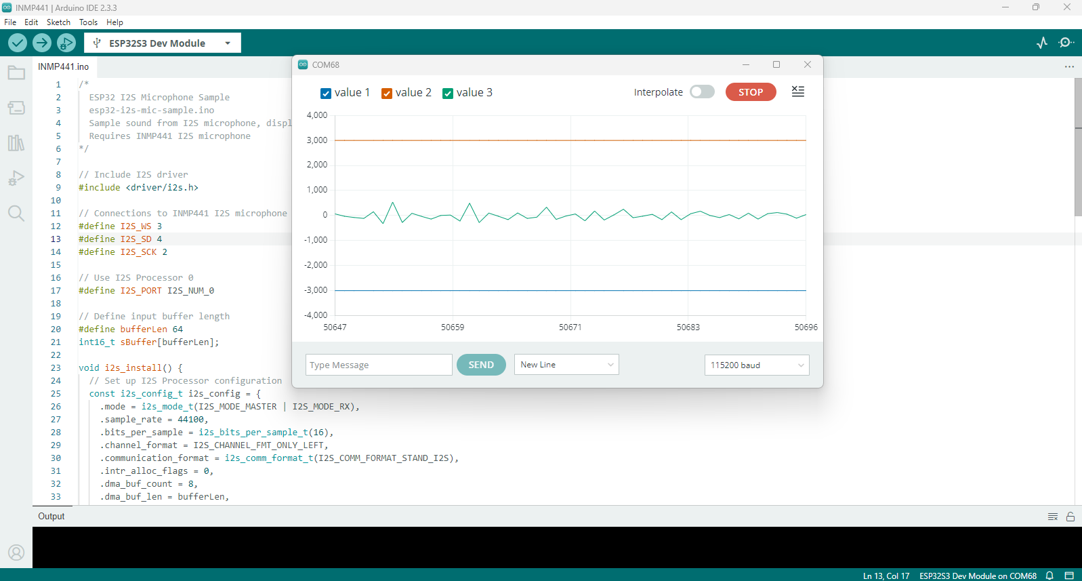1082x581 pixels.
Task: Open the Sketch menu
Action: pyautogui.click(x=58, y=22)
